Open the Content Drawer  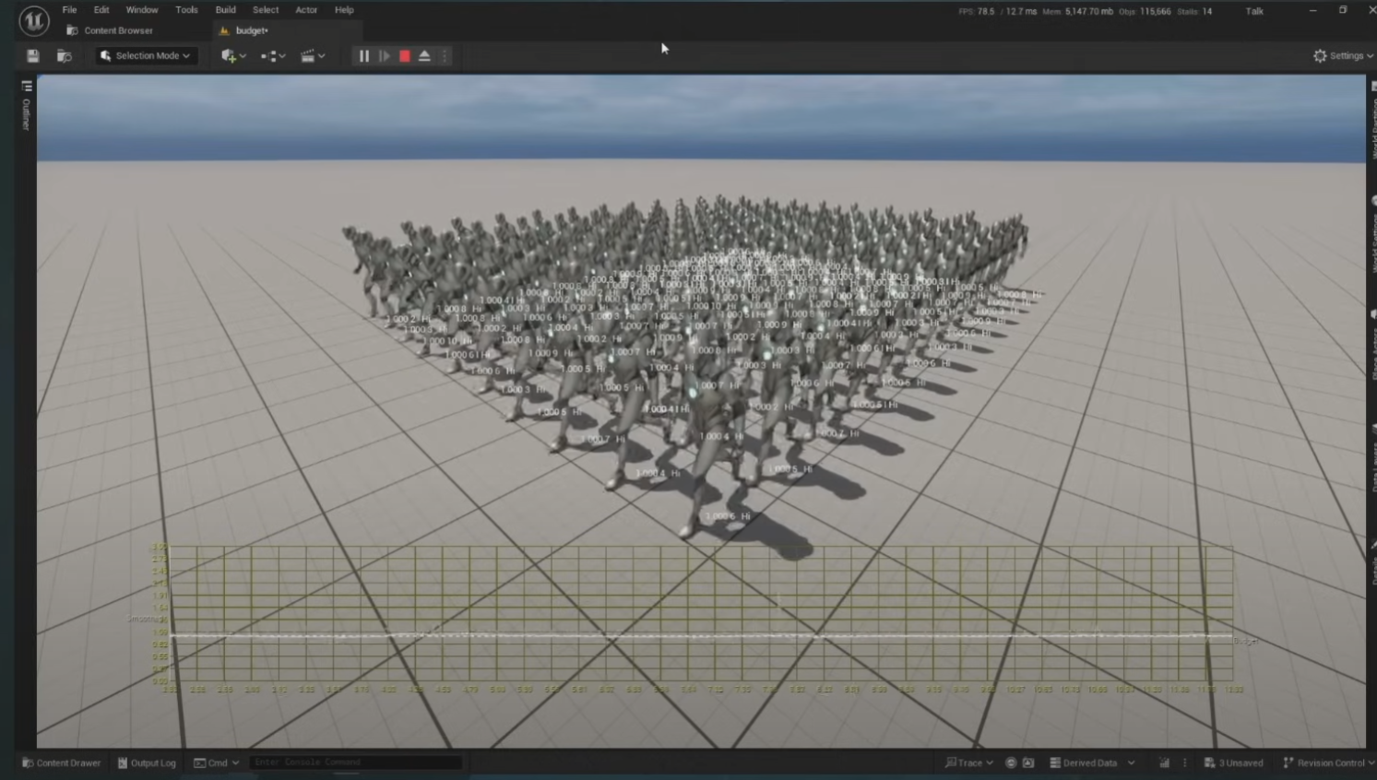tap(62, 762)
